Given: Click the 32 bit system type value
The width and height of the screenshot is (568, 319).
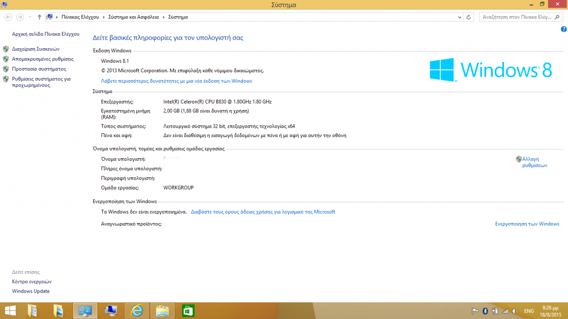Looking at the screenshot, I should (229, 126).
